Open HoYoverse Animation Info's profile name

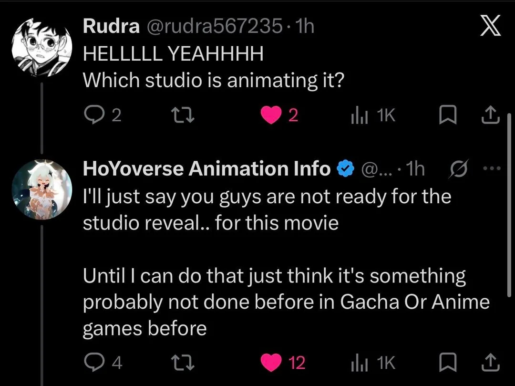tap(207, 169)
